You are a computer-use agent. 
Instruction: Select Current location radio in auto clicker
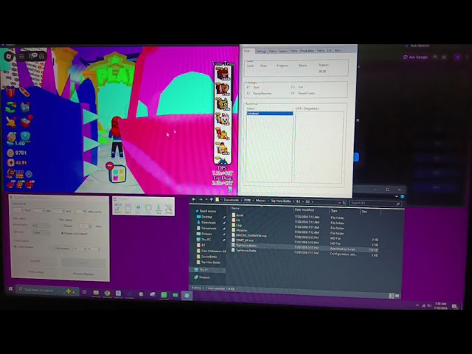15,246
